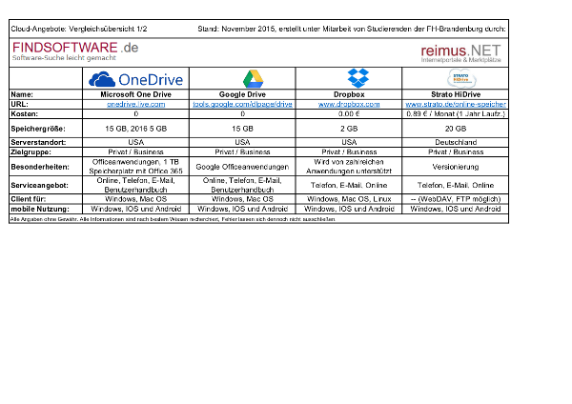572x404 pixels.
Task: Click the 'Serviceangebot:' row label
Action: (39, 185)
